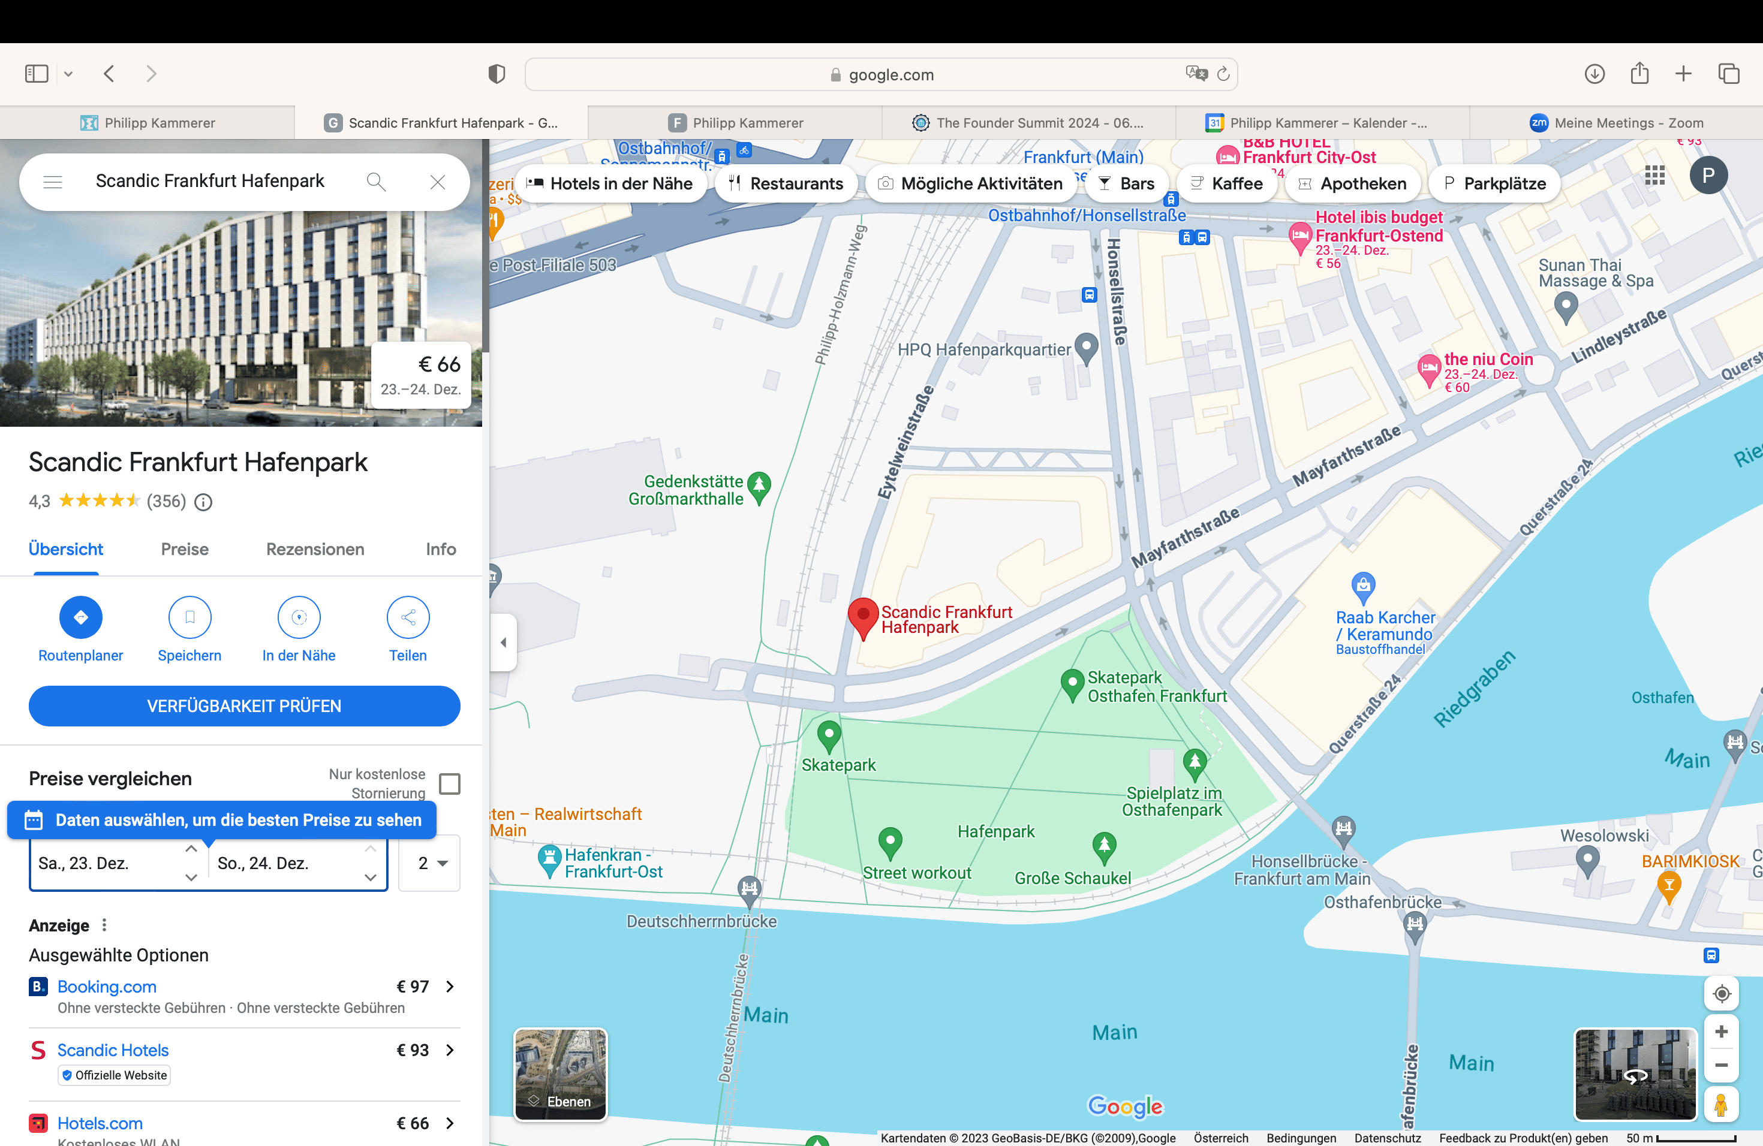
Task: Open the Street View thumbnail
Action: tap(1635, 1073)
